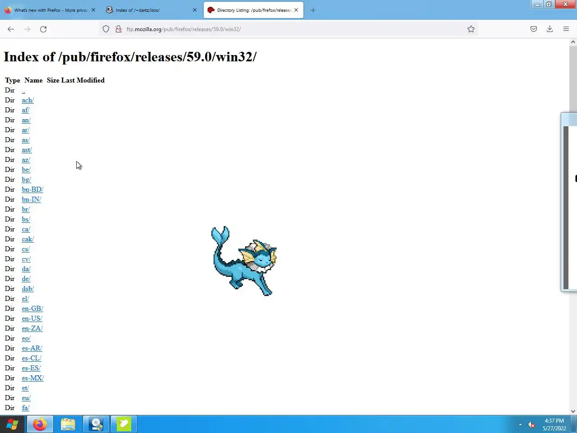
Task: Bookmark this page with the star
Action: pos(471,29)
